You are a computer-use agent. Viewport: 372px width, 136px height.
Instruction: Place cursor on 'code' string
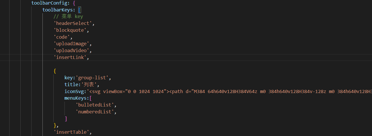(x=62, y=37)
